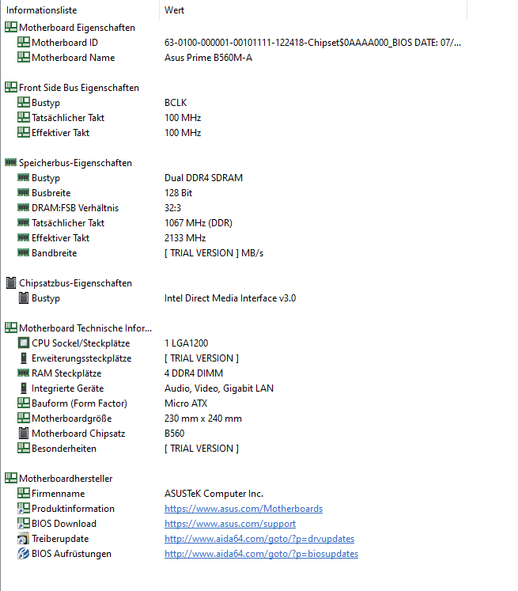Screen dimensions: 518x591
Task: Select the 4 DDR4 DIMM value
Action: [194, 373]
